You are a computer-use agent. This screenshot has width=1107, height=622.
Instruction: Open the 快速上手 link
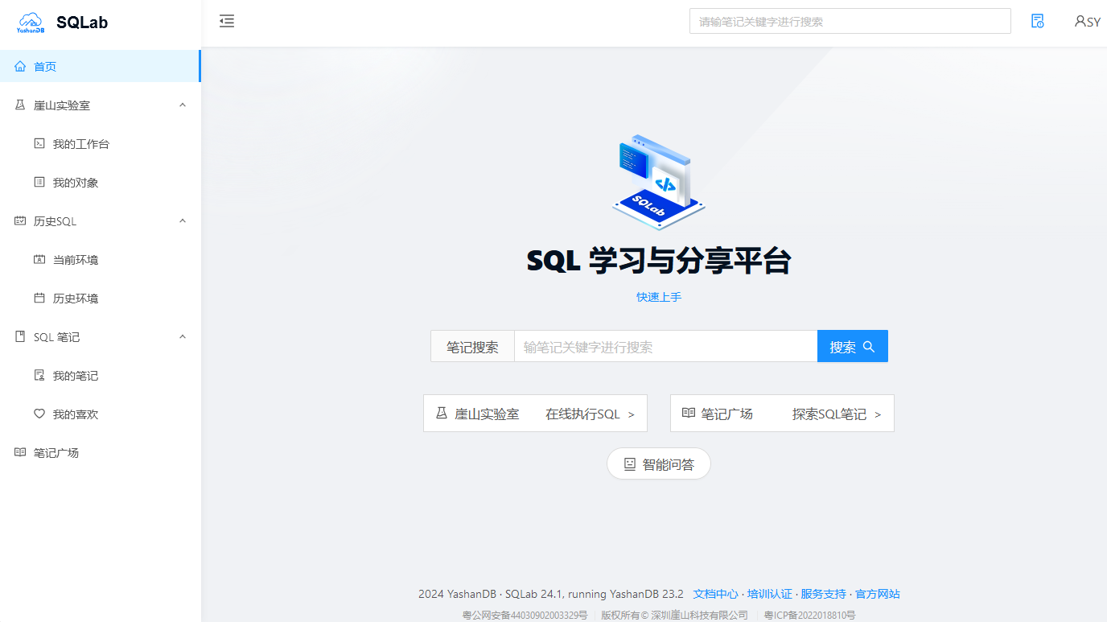point(659,297)
